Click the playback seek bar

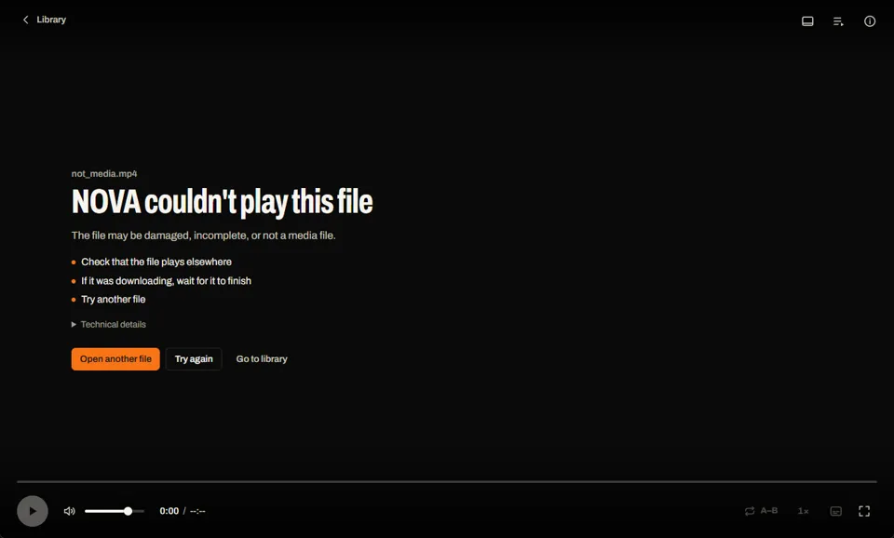447,481
